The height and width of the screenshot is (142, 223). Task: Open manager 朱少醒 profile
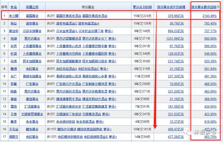point(14,16)
